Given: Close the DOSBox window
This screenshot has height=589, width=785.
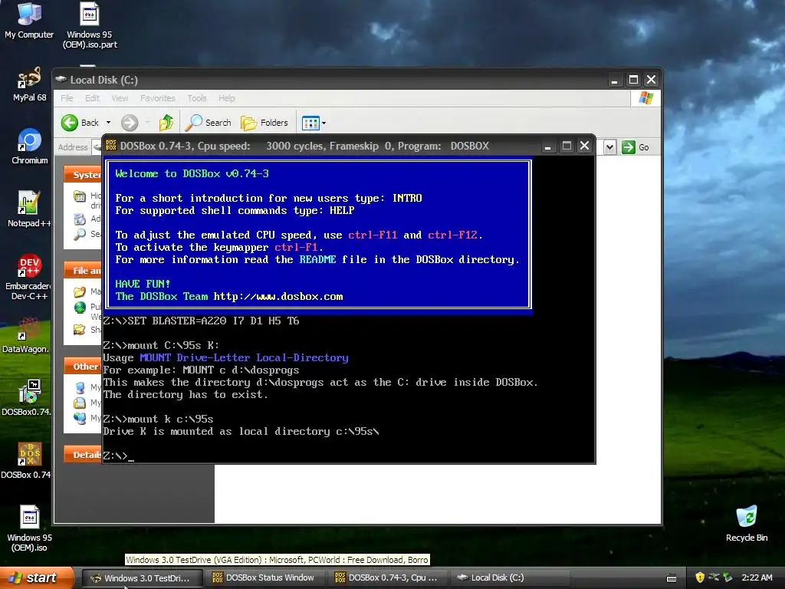Looking at the screenshot, I should point(584,146).
